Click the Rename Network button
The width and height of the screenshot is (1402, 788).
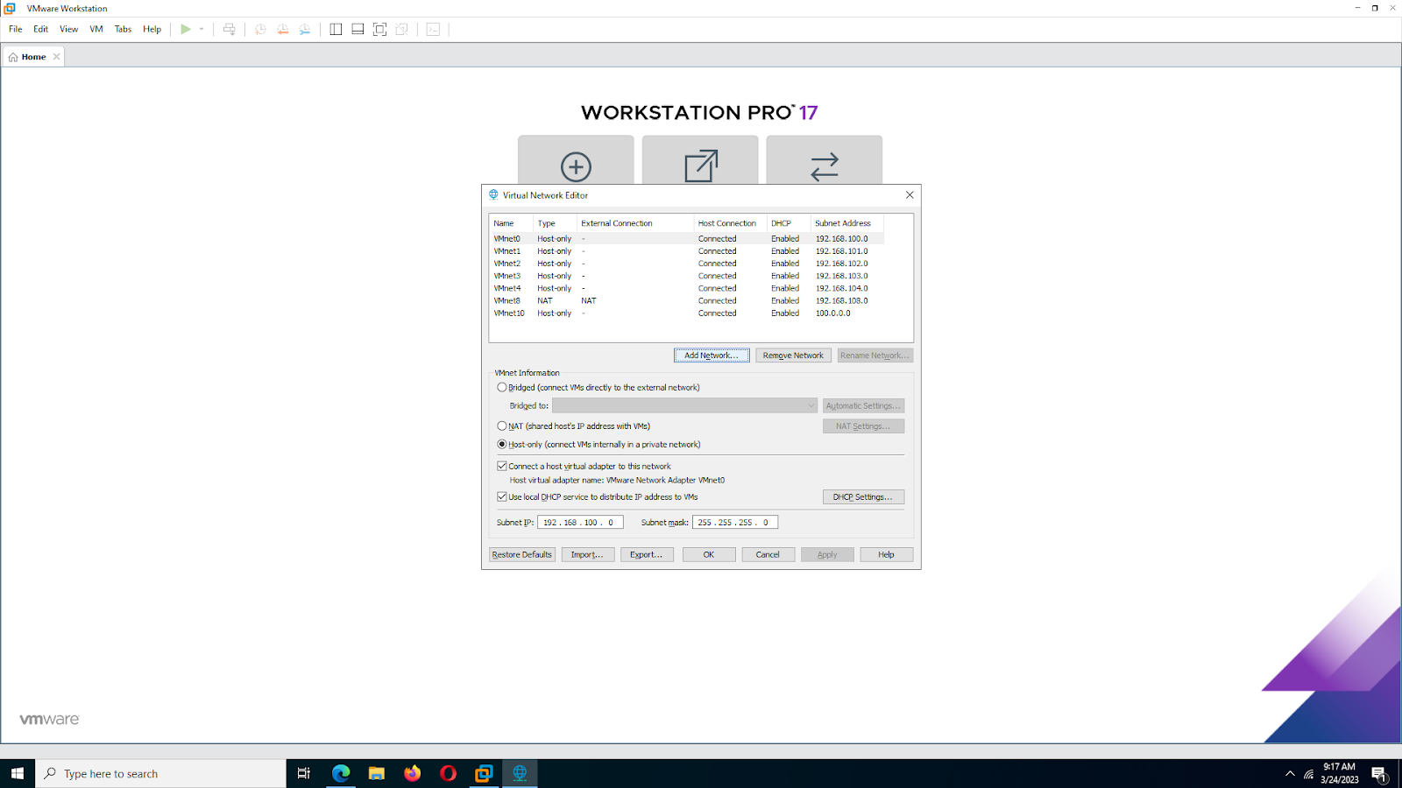874,355
